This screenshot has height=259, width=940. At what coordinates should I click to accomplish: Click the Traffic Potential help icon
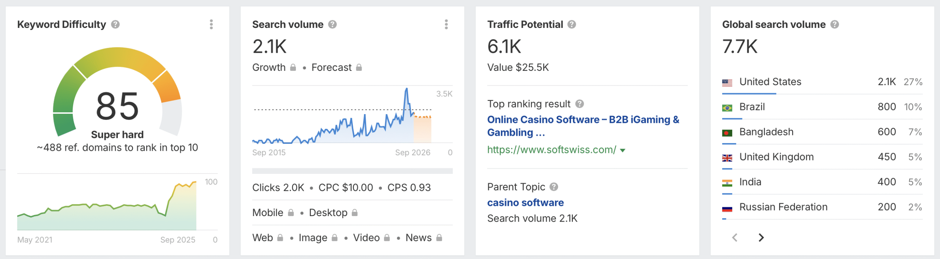[571, 25]
